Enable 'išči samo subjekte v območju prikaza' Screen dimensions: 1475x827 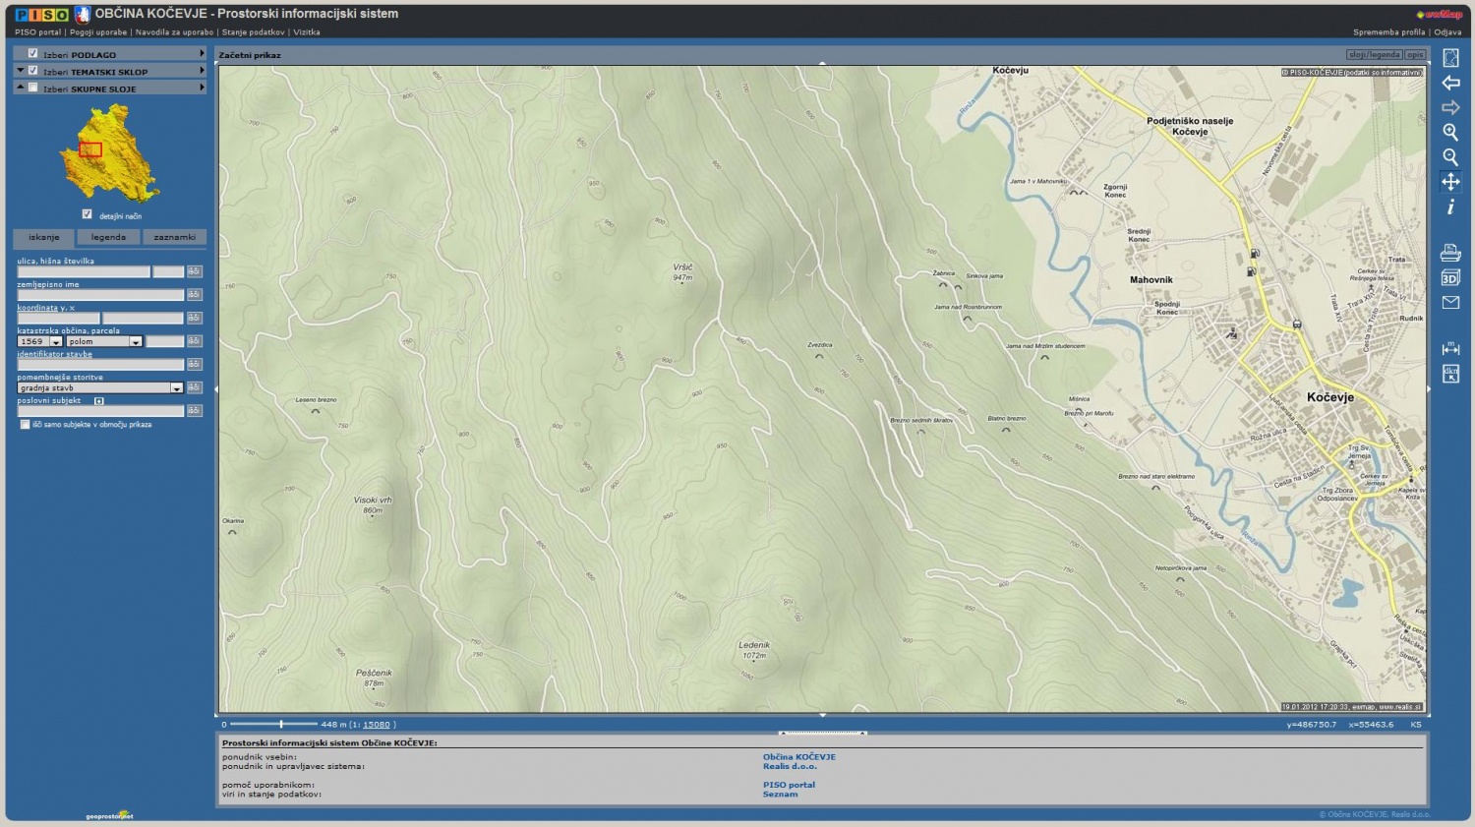pyautogui.click(x=26, y=425)
